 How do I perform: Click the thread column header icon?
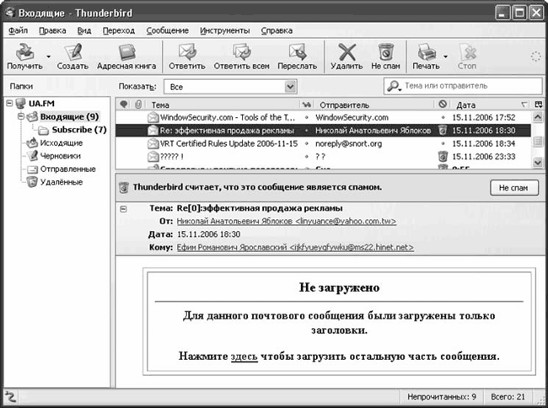[124, 105]
